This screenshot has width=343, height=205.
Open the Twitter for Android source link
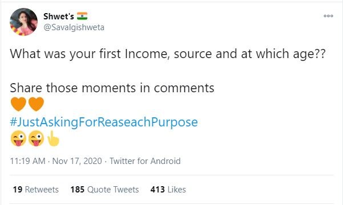pyautogui.click(x=145, y=161)
